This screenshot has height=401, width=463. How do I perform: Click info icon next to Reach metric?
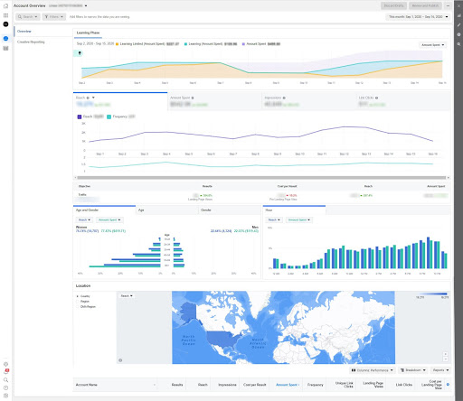[88, 98]
